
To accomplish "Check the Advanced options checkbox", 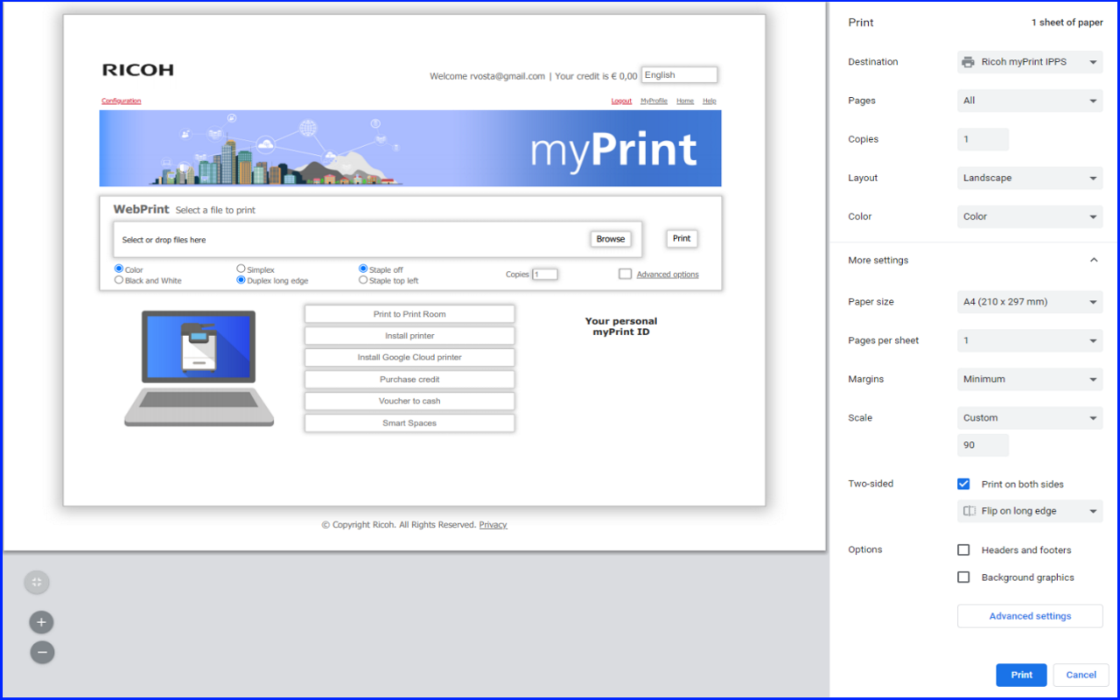I will tap(625, 274).
